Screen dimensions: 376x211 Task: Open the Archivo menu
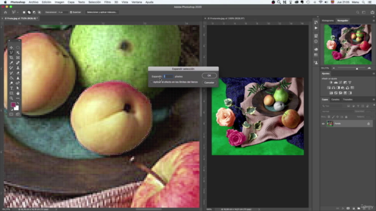click(33, 2)
